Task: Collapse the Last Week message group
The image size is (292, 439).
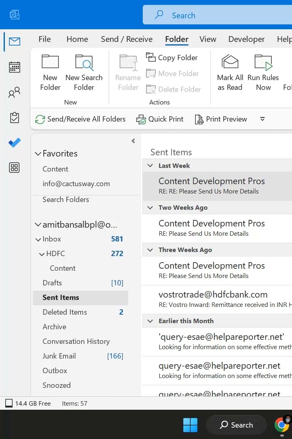Action: click(x=150, y=165)
